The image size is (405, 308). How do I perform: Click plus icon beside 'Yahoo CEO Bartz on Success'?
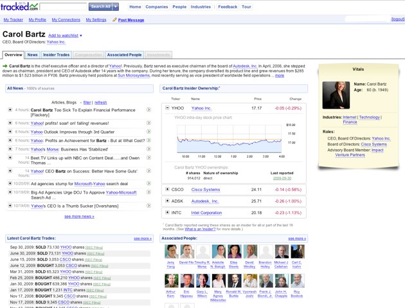(10, 171)
